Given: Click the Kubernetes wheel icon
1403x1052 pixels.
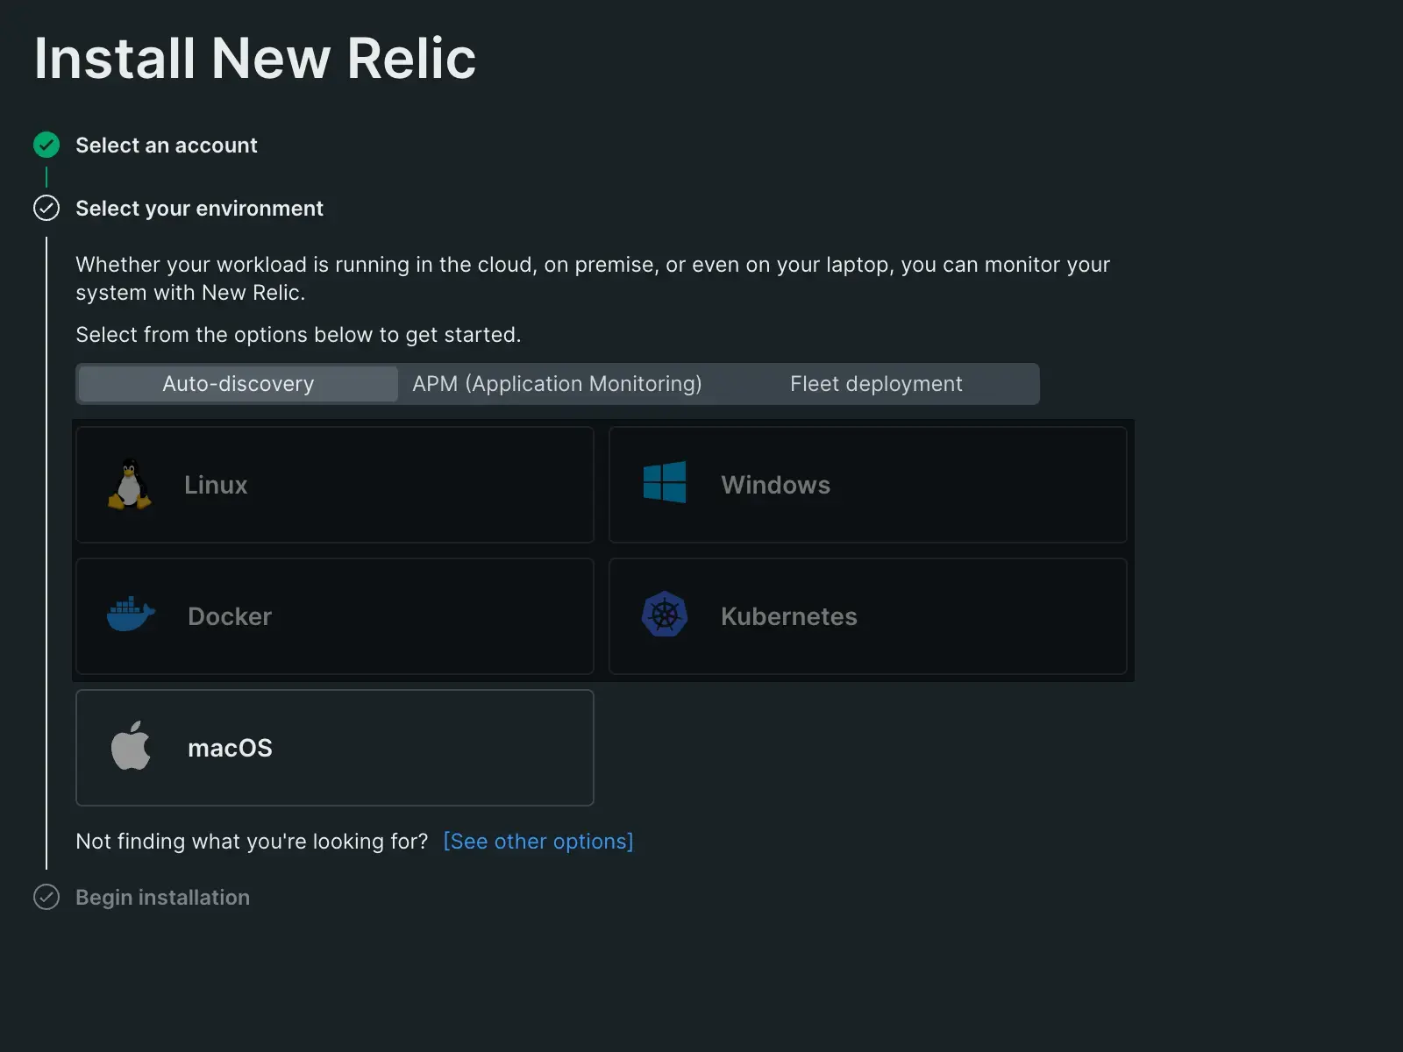Looking at the screenshot, I should point(664,615).
